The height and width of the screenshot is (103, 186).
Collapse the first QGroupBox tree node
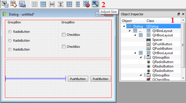coord(141,57)
